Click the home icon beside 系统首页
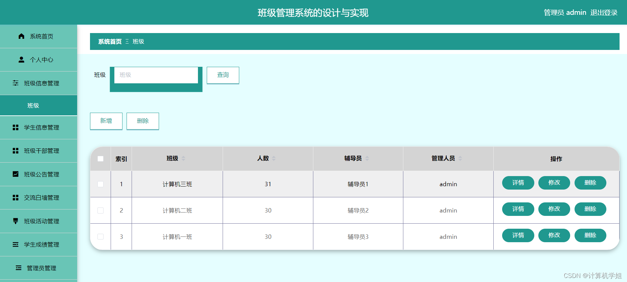The width and height of the screenshot is (627, 282). click(21, 36)
